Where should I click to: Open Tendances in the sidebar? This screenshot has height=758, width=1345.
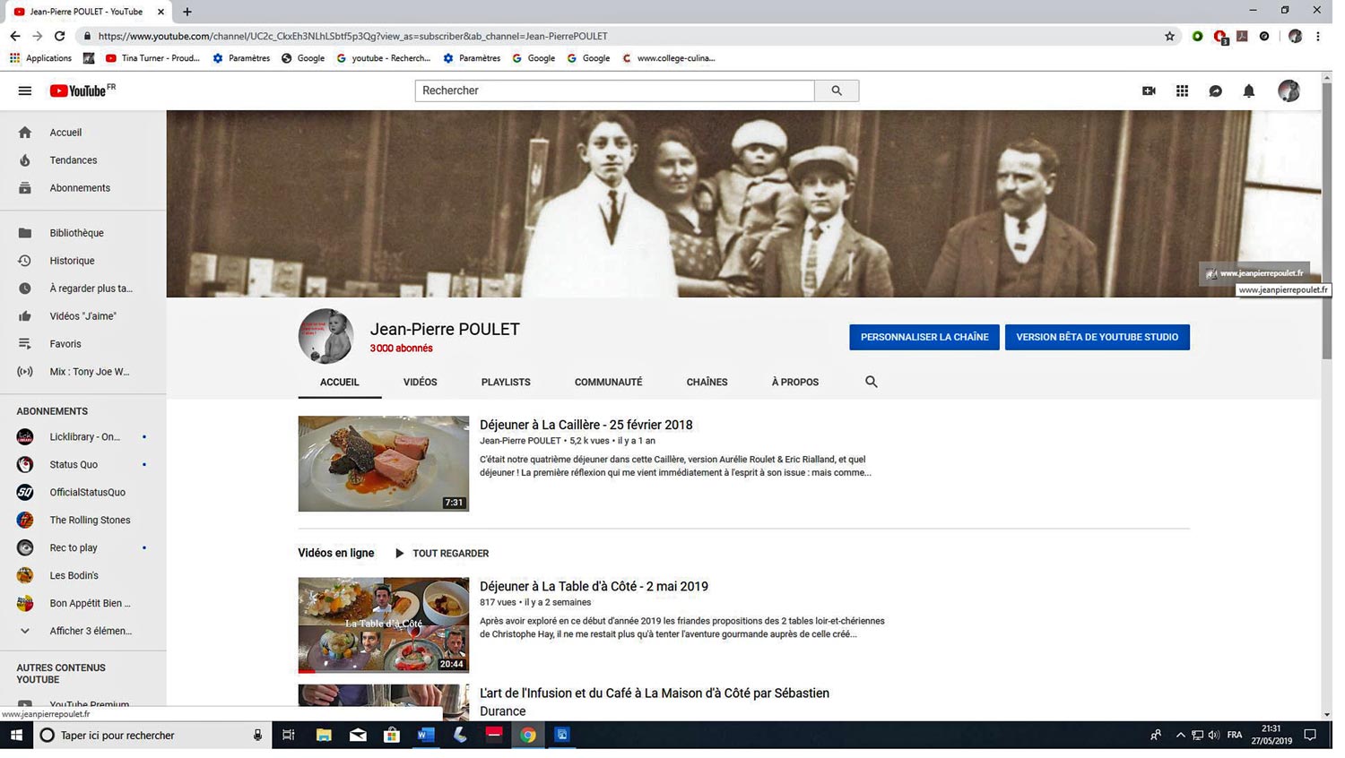pyautogui.click(x=74, y=160)
